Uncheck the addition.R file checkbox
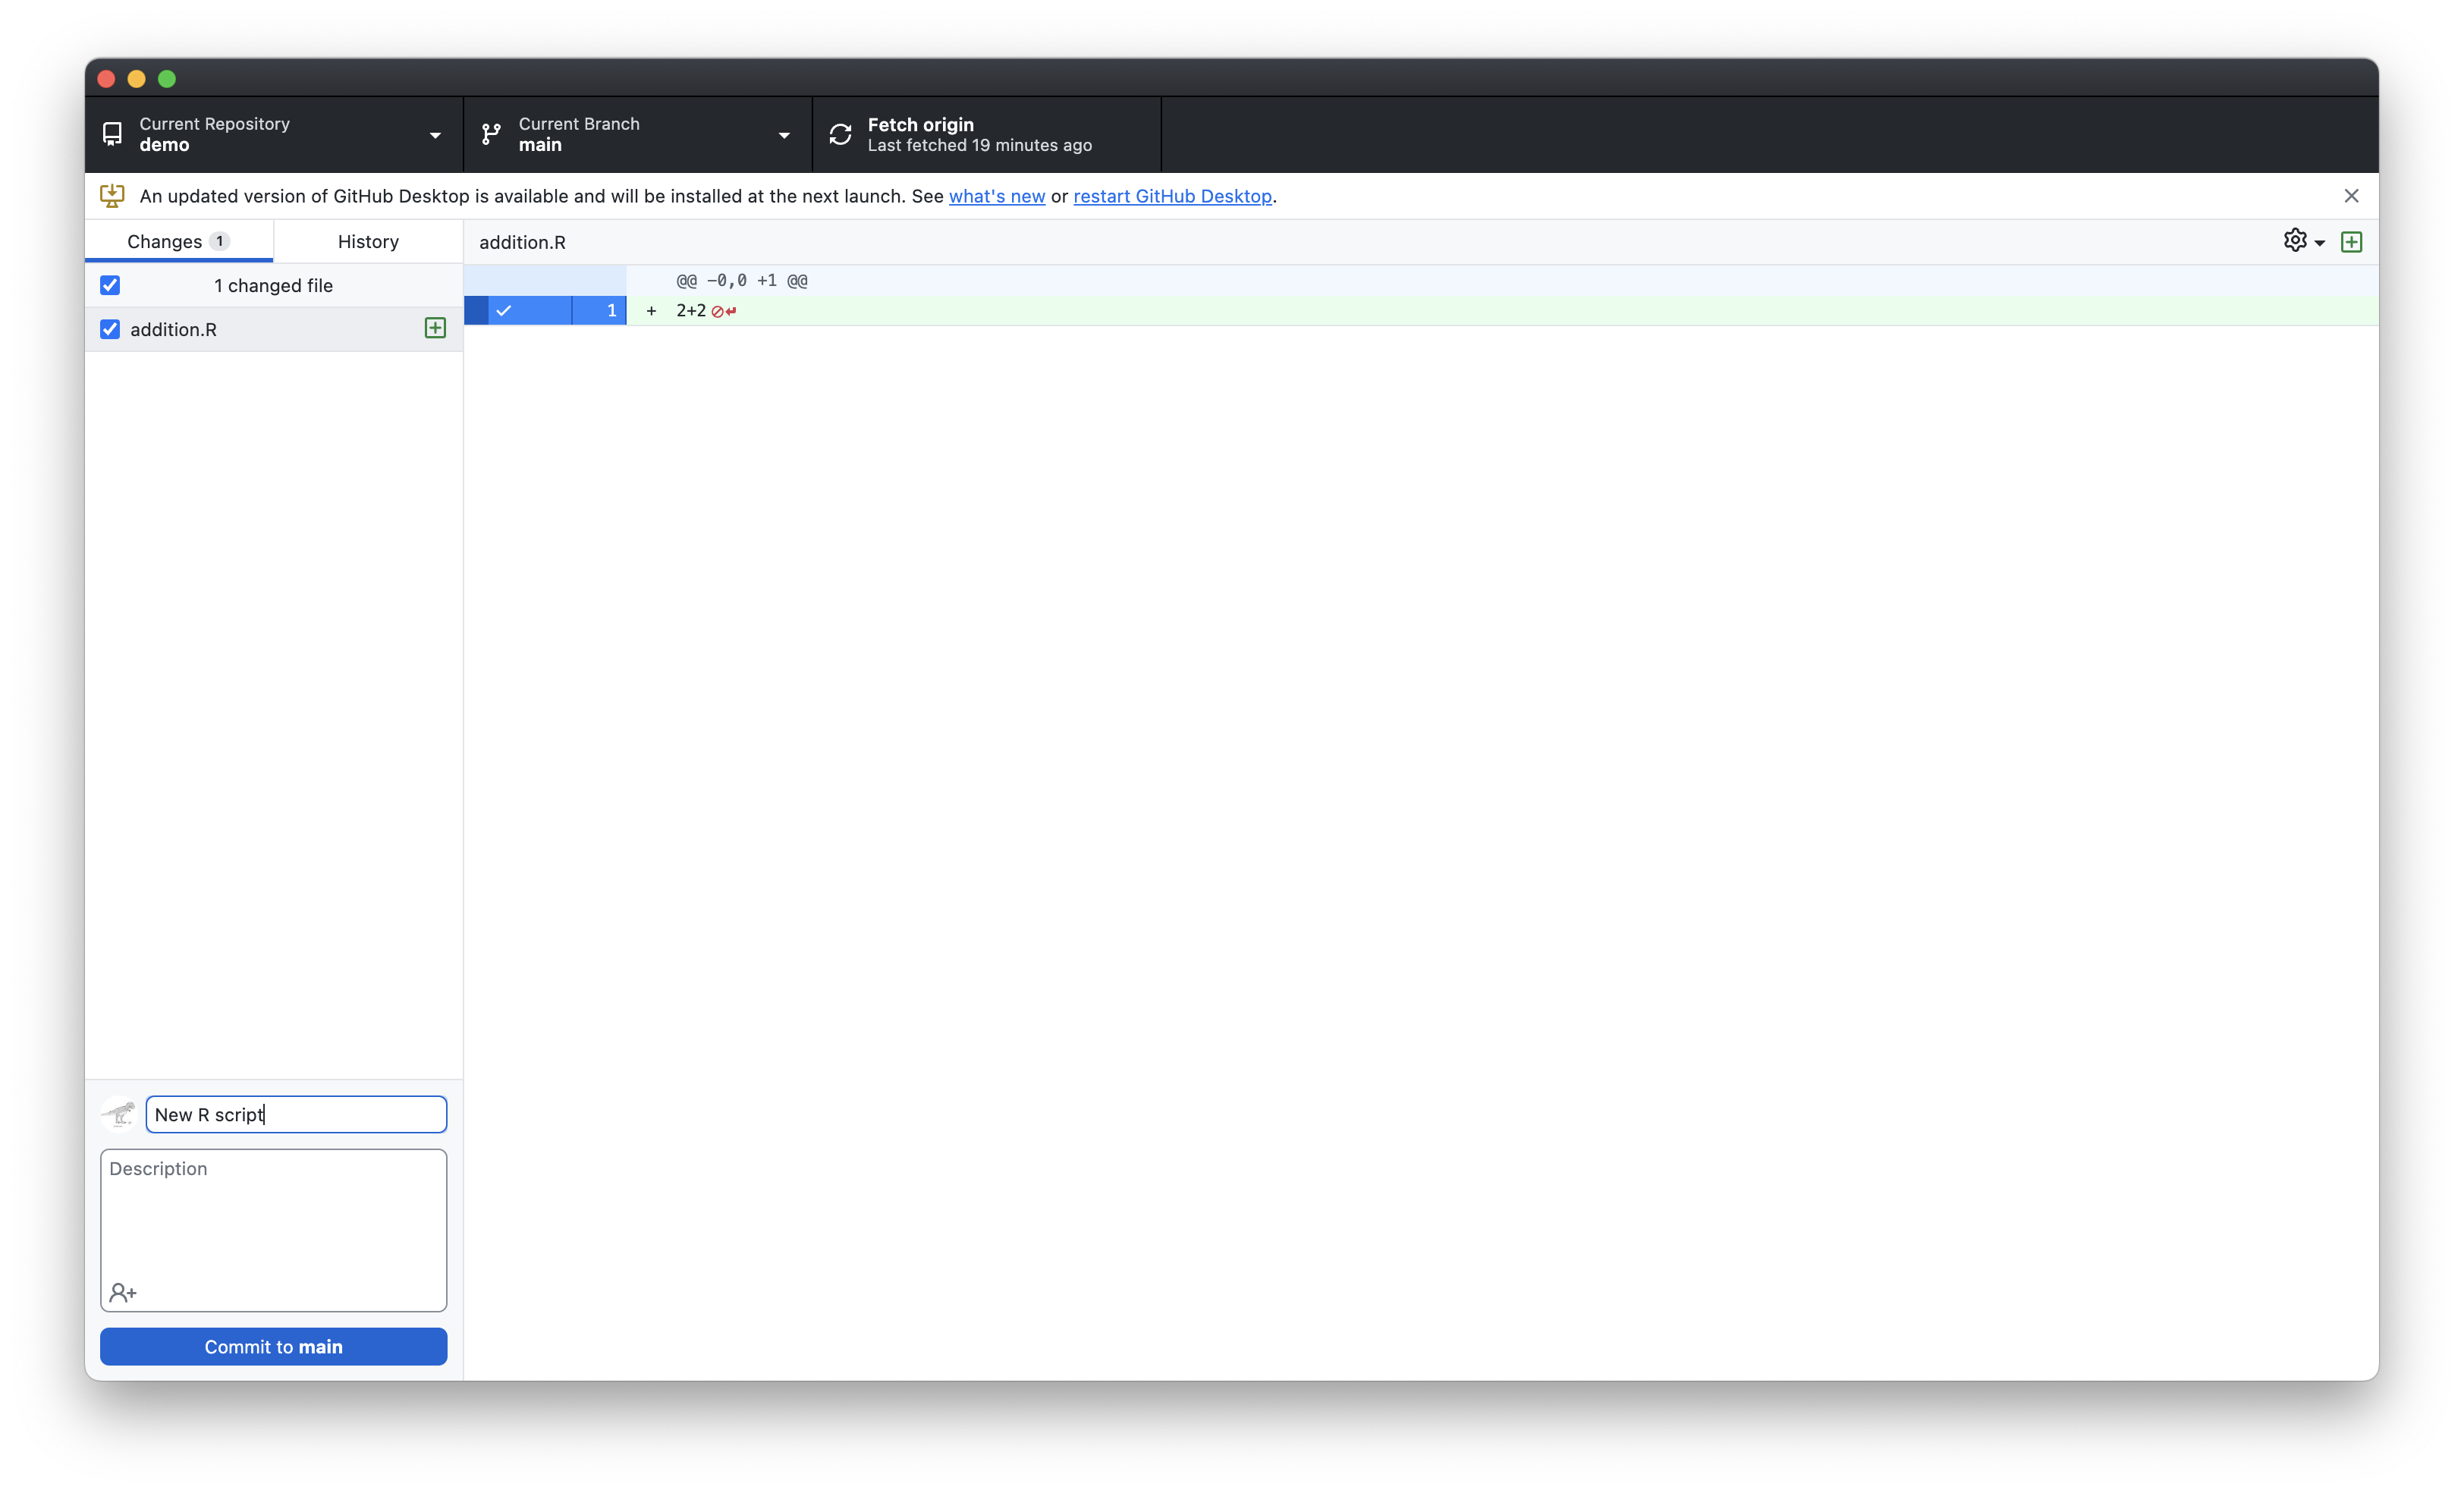The height and width of the screenshot is (1493, 2464). point(110,329)
